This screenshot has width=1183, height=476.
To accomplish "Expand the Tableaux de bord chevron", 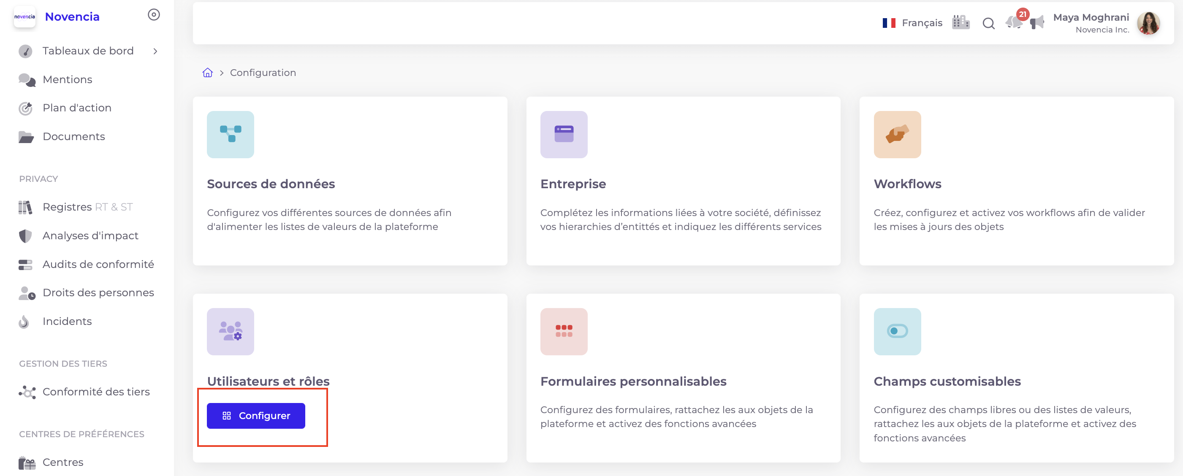I will (x=155, y=51).
